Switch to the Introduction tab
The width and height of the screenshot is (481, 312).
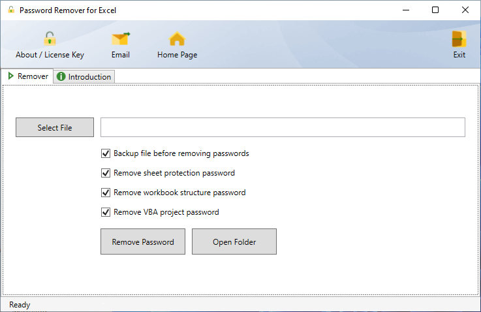pyautogui.click(x=84, y=77)
